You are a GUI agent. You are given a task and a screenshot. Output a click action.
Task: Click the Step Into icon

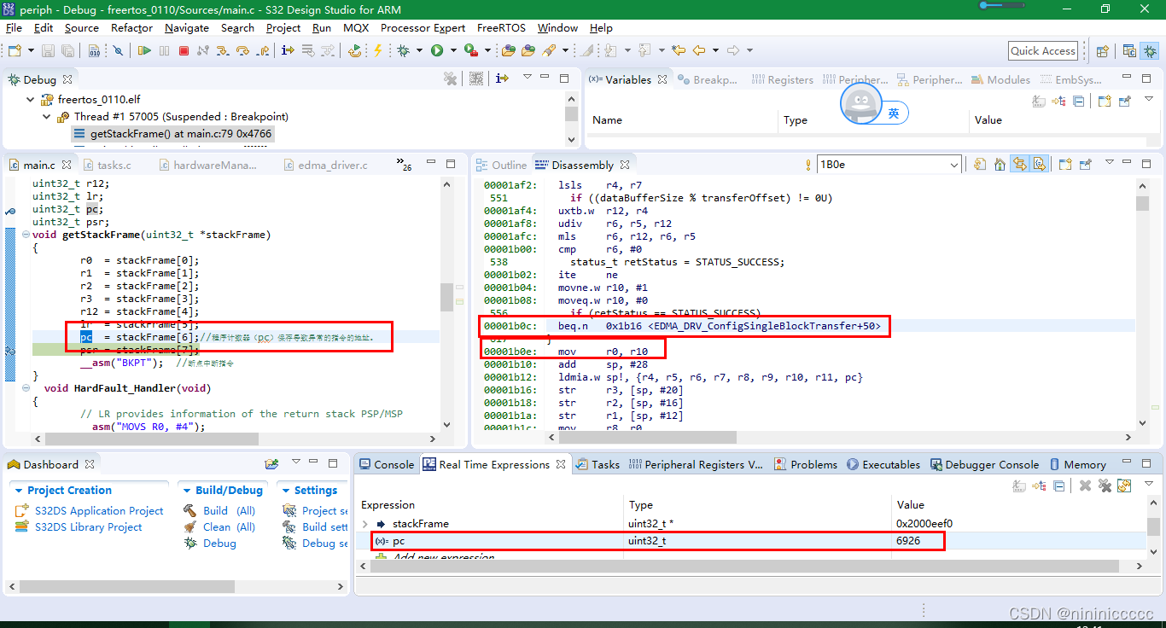[x=222, y=51]
